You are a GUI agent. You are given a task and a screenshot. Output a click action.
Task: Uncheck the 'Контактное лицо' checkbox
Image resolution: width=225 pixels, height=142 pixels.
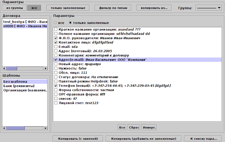56,42
